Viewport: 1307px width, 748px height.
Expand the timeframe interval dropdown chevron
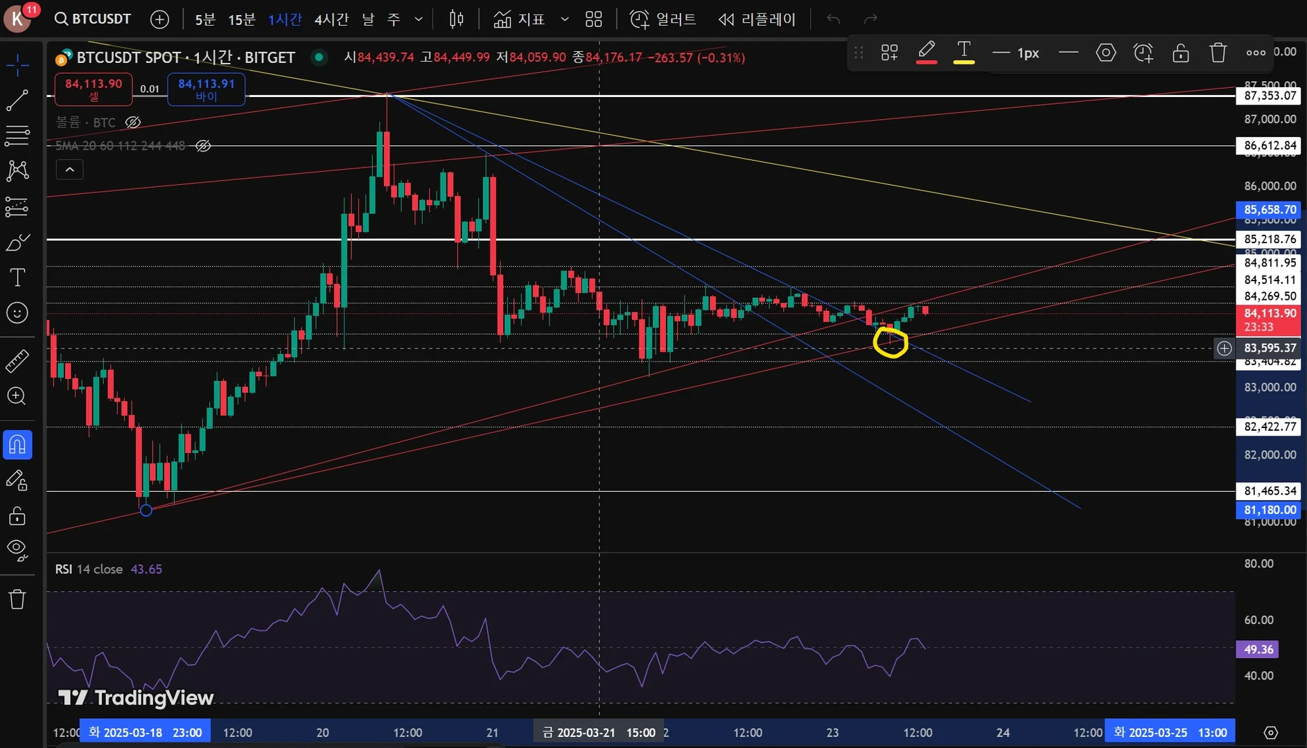coord(419,19)
